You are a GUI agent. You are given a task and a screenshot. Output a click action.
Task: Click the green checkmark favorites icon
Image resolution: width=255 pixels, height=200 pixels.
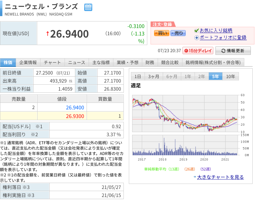[197, 30]
